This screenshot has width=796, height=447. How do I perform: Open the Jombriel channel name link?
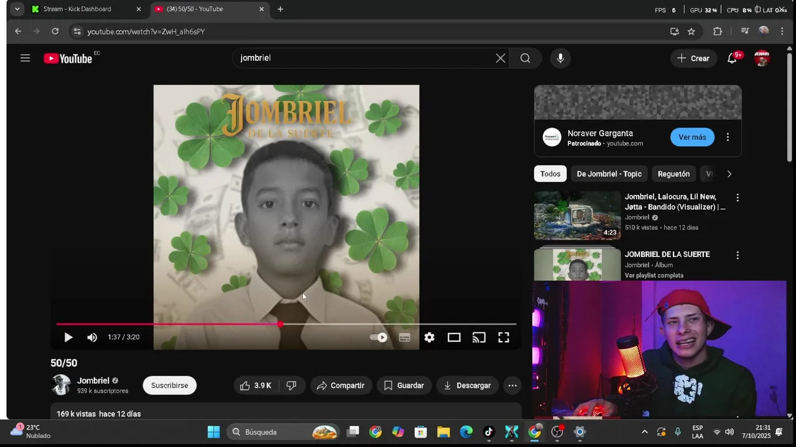tap(93, 381)
